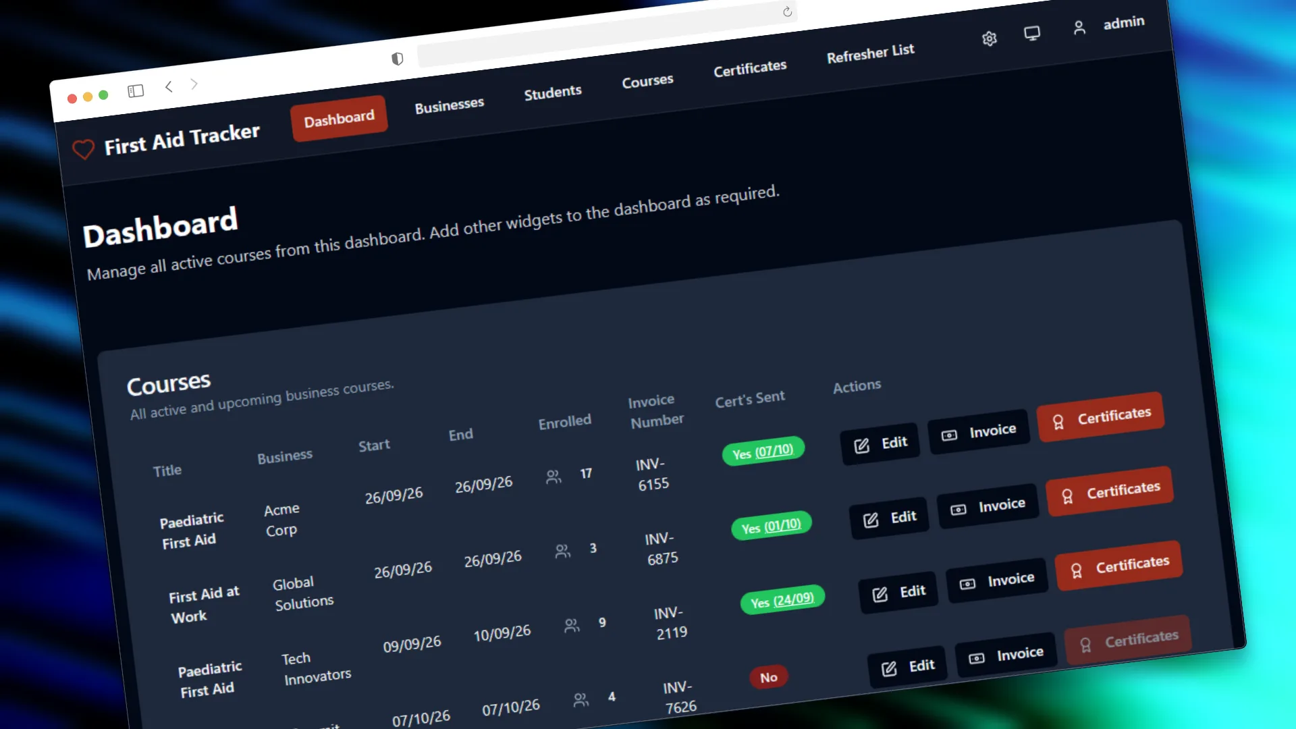Click enrolled people icon beside 3
The width and height of the screenshot is (1296, 729).
click(x=562, y=551)
